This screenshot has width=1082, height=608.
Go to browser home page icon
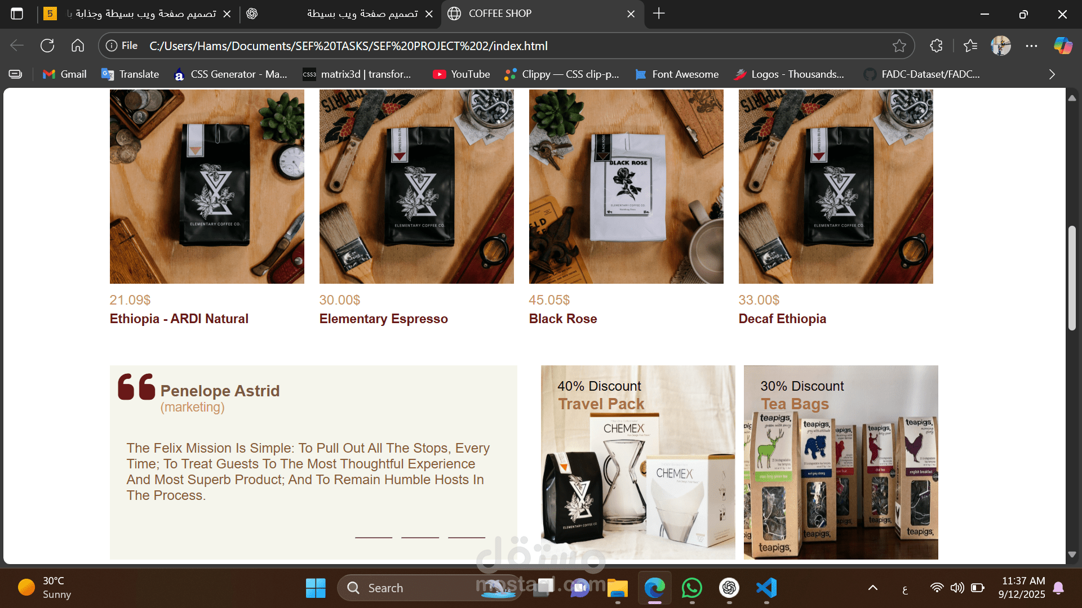(78, 46)
